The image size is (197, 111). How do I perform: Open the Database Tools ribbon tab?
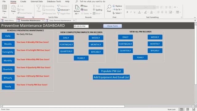pyautogui.click(x=54, y=2)
